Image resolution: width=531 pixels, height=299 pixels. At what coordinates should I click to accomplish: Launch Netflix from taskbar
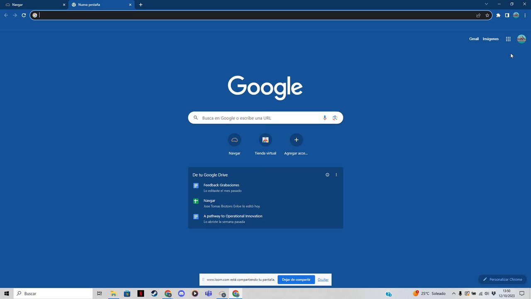(x=141, y=294)
